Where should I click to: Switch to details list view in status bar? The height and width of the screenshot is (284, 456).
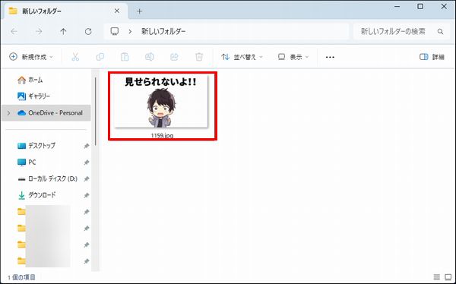(436, 277)
